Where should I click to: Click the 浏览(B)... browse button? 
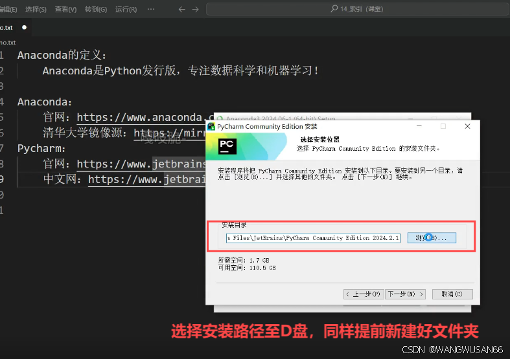[x=432, y=237]
